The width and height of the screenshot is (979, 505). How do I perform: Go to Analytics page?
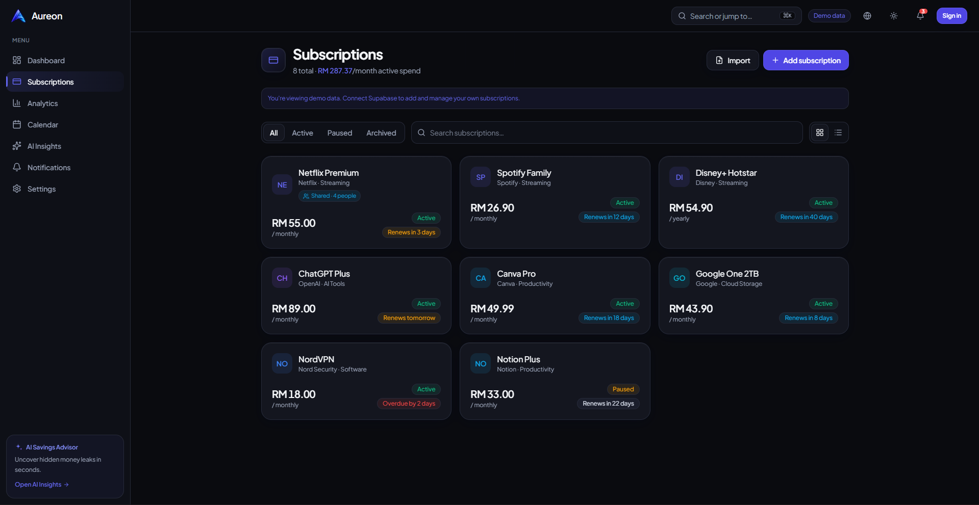tap(65, 103)
